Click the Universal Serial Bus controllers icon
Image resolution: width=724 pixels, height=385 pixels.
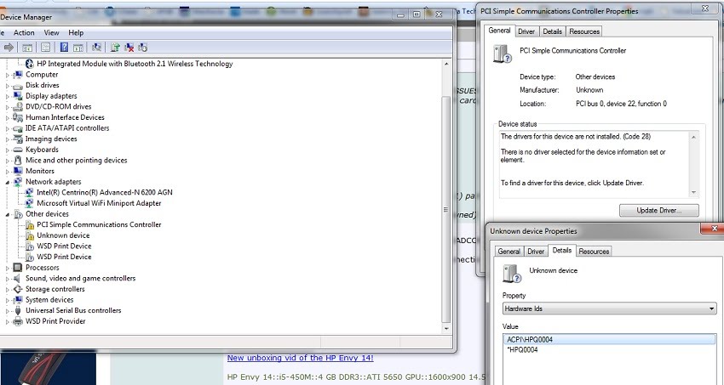click(18, 310)
